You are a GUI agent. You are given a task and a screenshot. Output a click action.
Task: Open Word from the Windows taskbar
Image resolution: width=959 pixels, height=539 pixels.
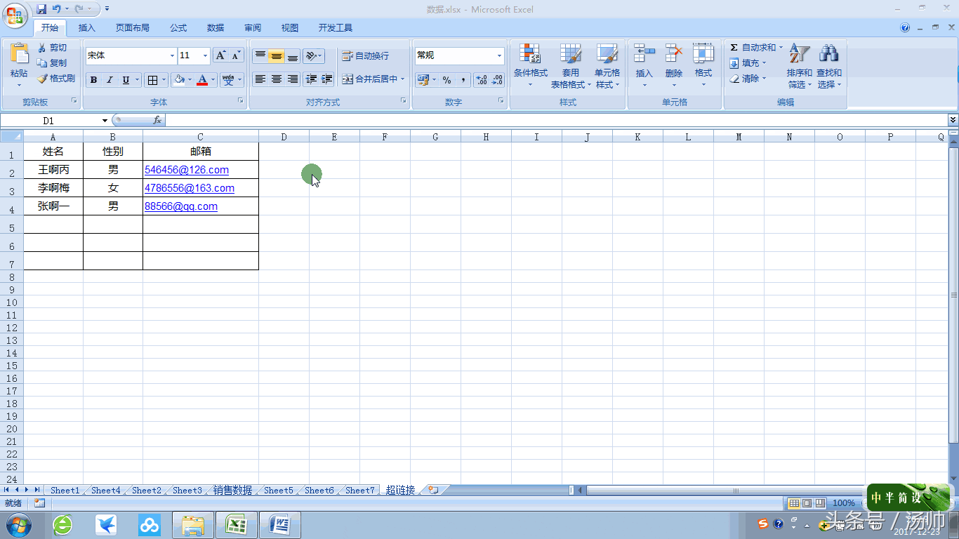(280, 524)
